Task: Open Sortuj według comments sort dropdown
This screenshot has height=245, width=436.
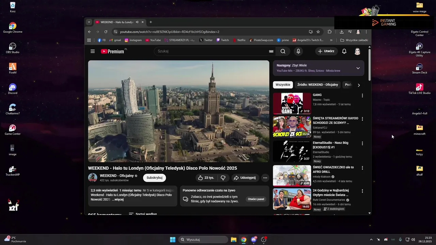Action: coord(143,214)
